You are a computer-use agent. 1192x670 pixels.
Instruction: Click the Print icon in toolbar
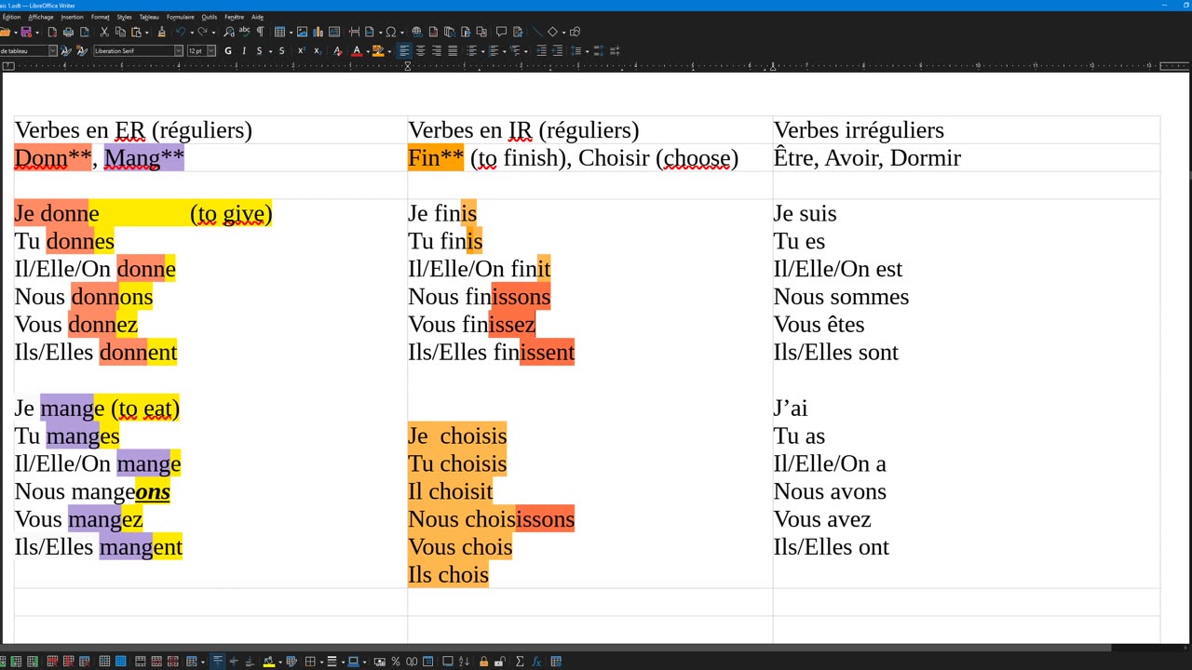tap(68, 32)
